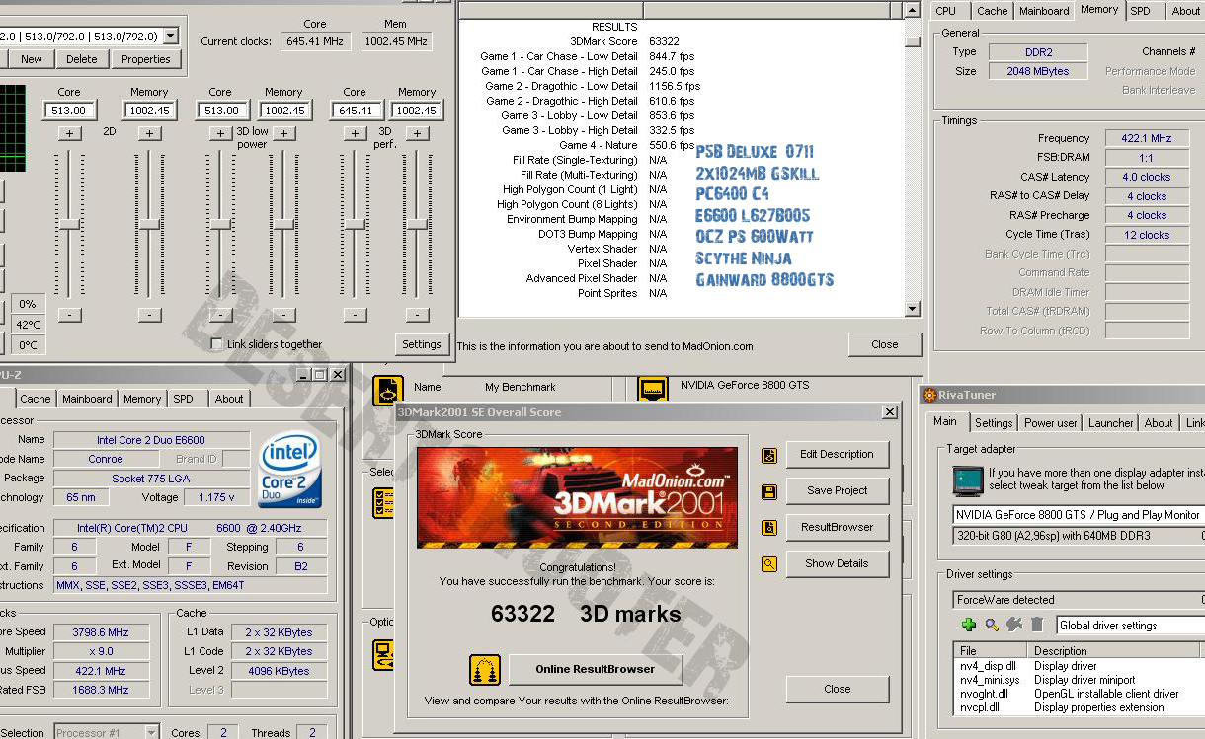
Task: Click the Show Details magnifier icon
Action: (x=768, y=564)
